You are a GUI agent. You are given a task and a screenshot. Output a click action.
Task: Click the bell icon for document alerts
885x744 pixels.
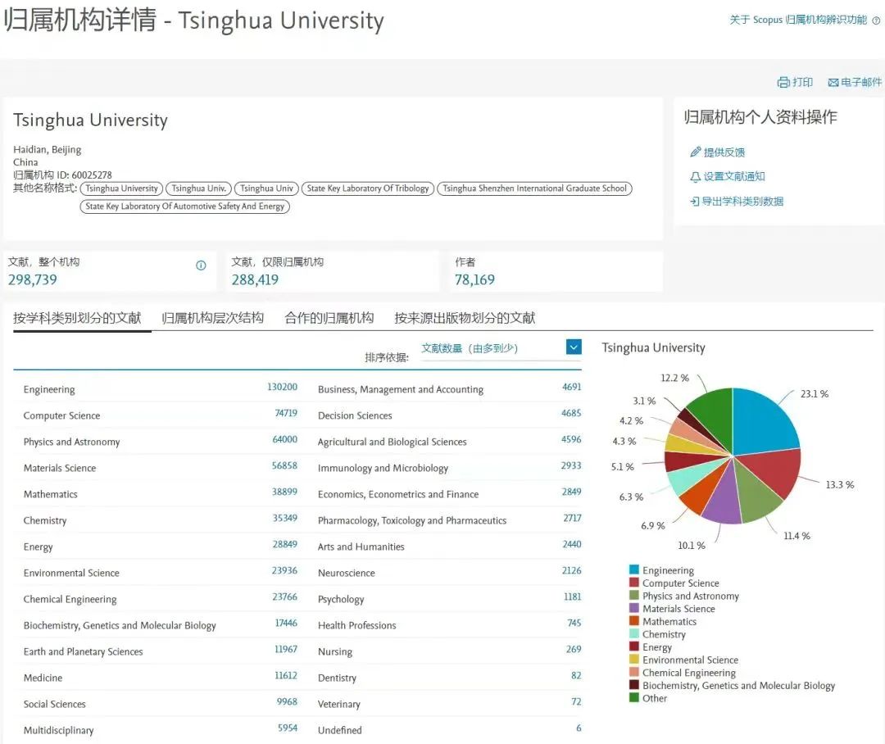(696, 177)
